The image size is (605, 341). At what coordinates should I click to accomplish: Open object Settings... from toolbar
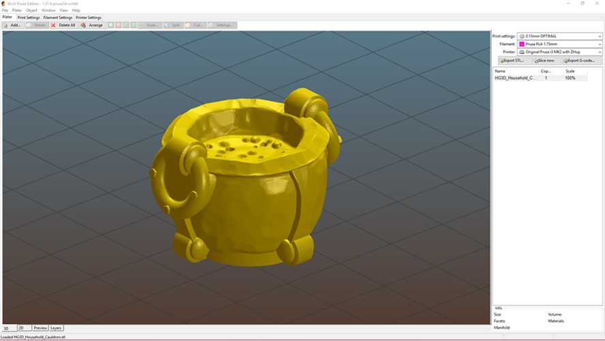click(x=222, y=25)
